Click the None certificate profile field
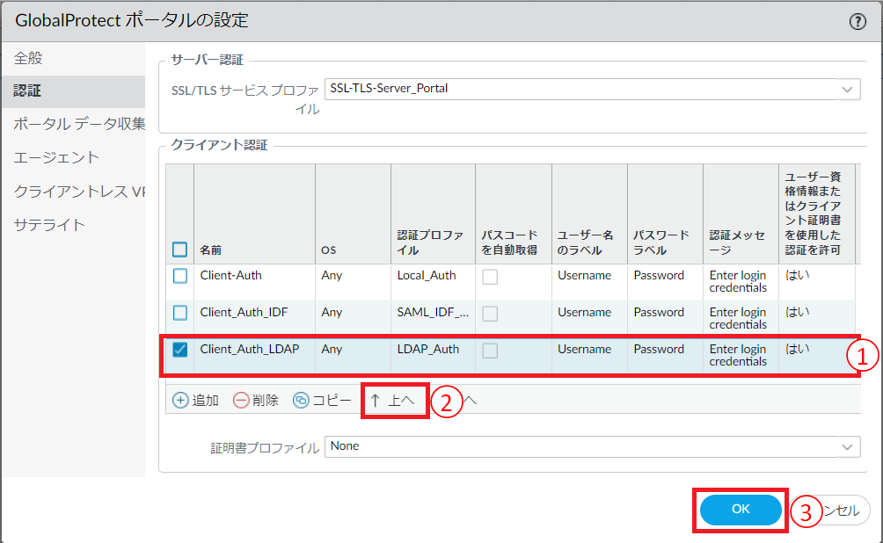Screen dimensions: 883x543 [x=593, y=446]
